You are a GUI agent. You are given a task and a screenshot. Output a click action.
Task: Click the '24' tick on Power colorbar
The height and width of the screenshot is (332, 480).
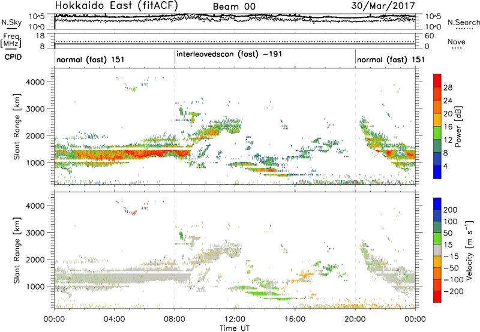448,101
